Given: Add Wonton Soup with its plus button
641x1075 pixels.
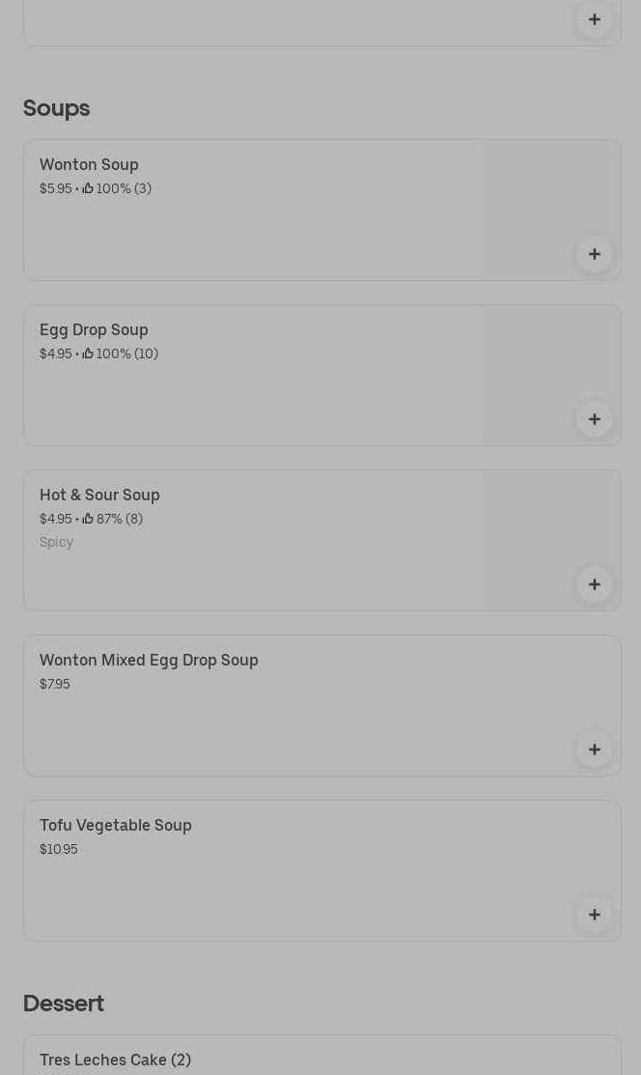Looking at the screenshot, I should tap(594, 254).
